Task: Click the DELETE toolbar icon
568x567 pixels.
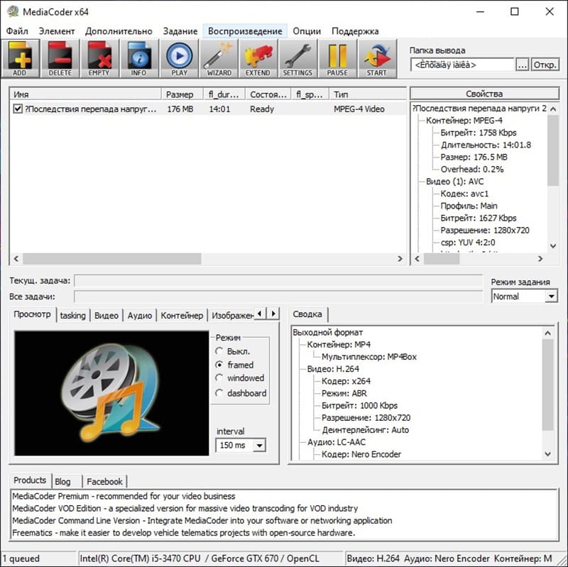Action: pos(60,58)
